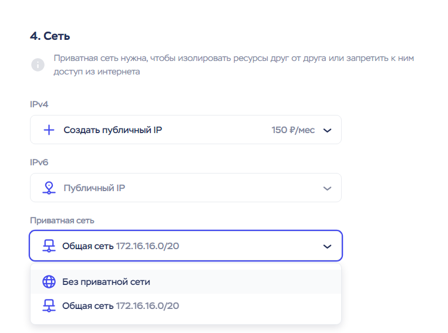Screen dimensions: 448x333
Task: Click the globe icon for no private network
Action: click(49, 282)
